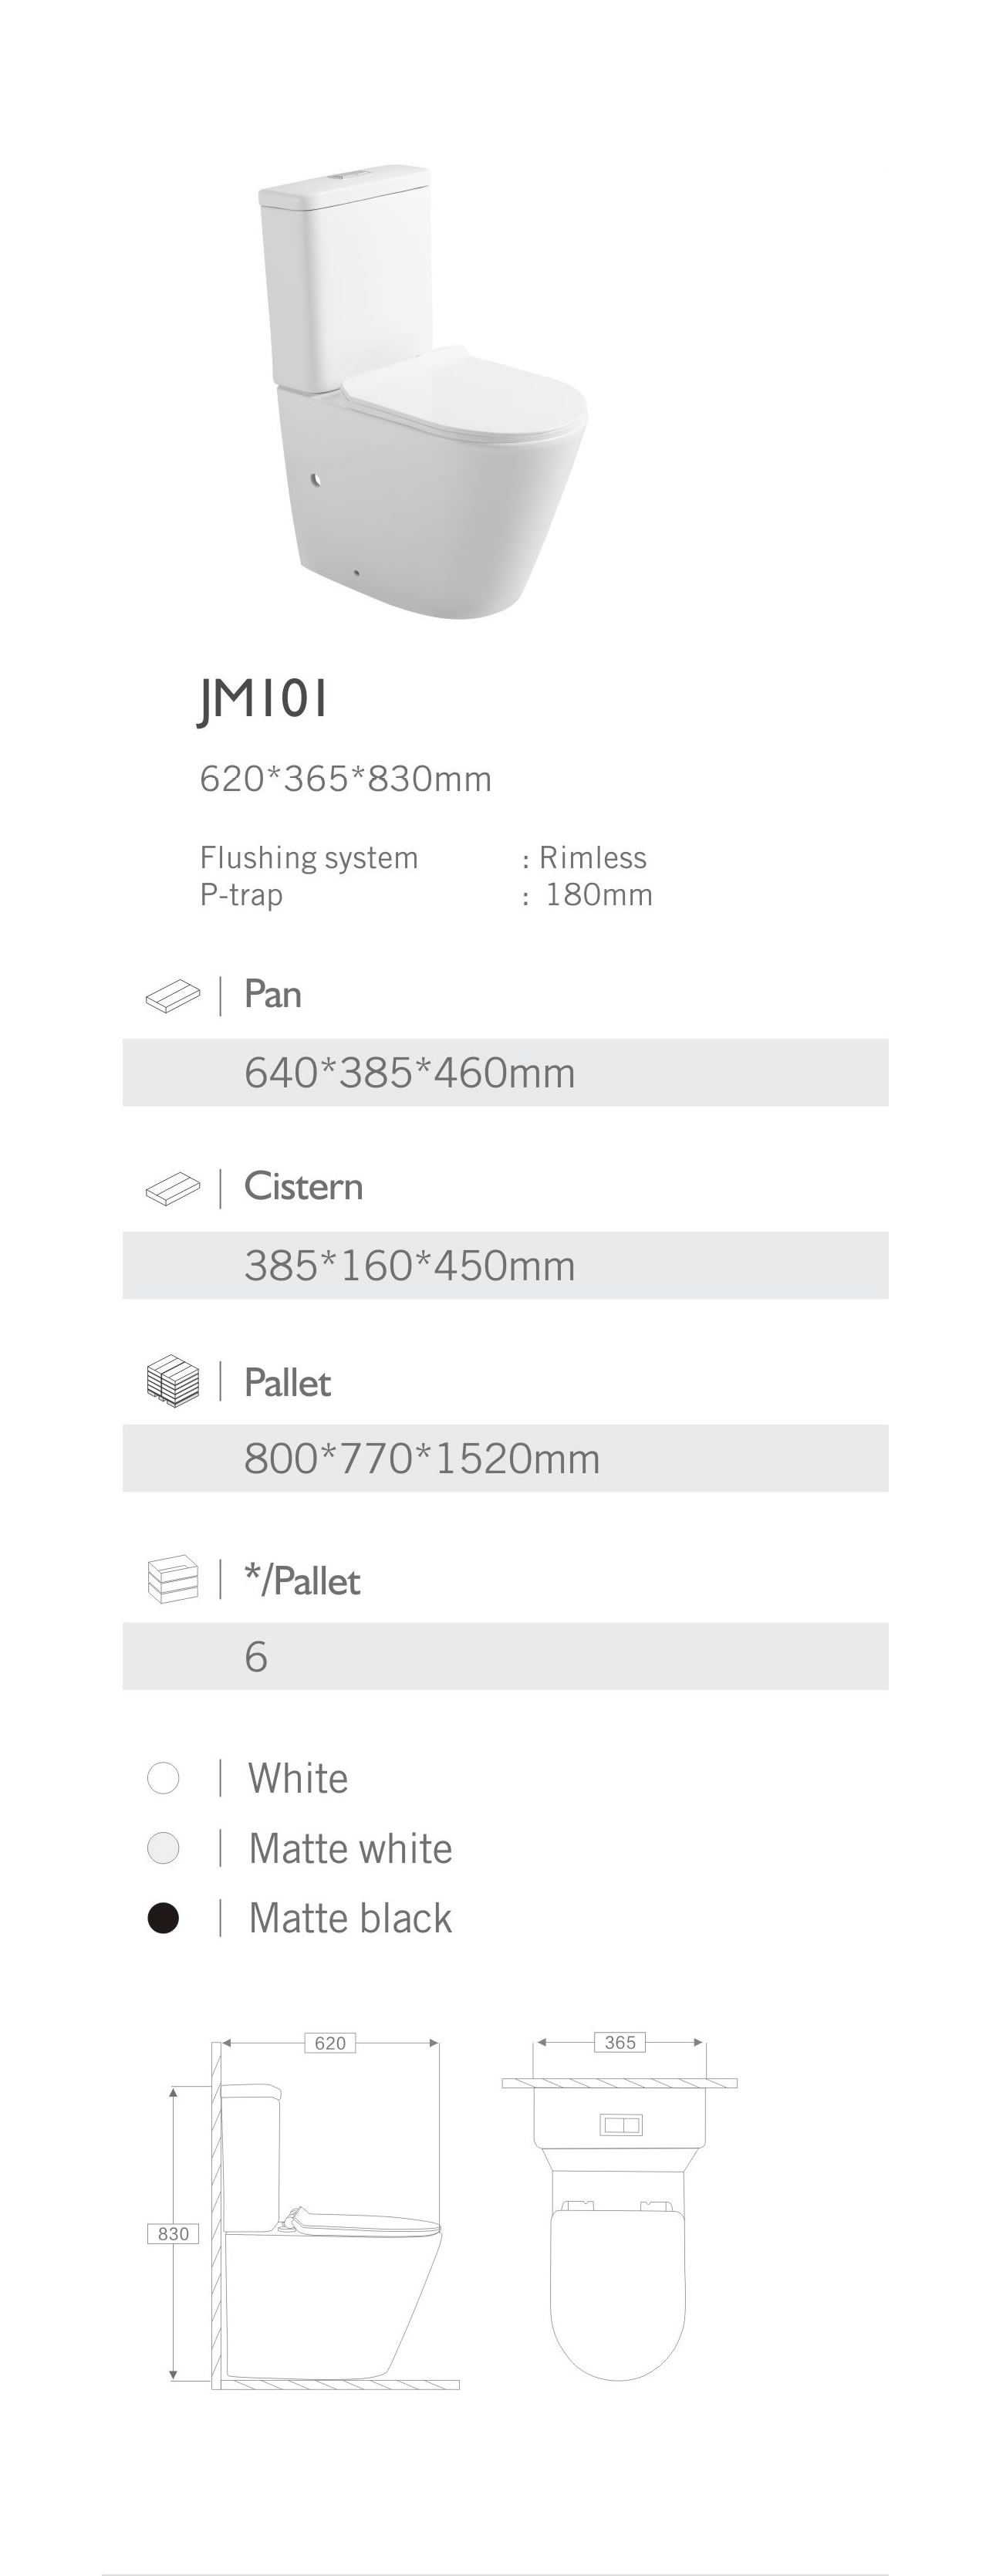
Task: Click the pallet quantity value 6
Action: (256, 1657)
